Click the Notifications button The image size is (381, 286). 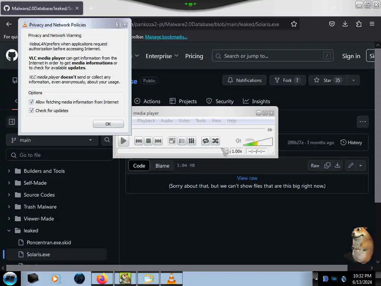[244, 80]
